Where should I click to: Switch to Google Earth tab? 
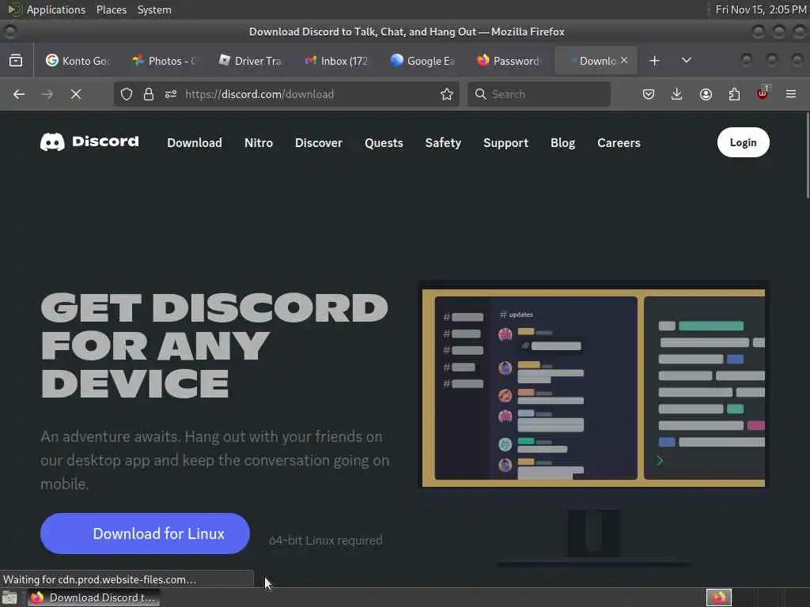click(424, 61)
